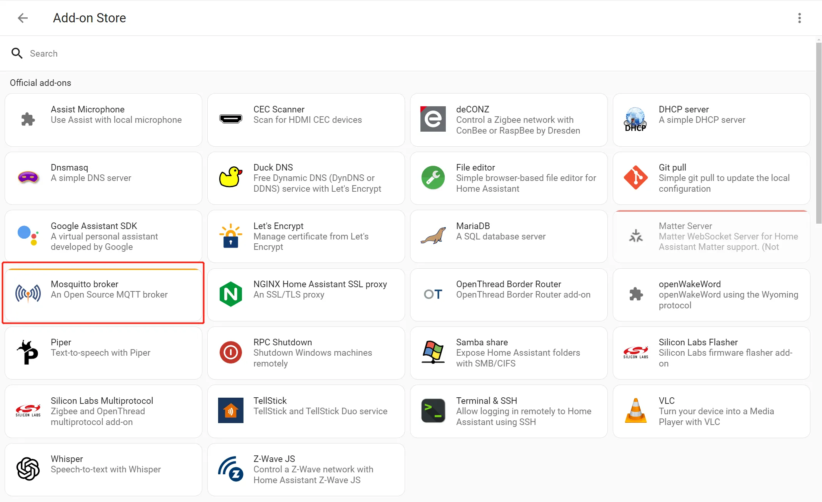Click the OpenThread OT icon
The width and height of the screenshot is (822, 502).
click(x=433, y=294)
